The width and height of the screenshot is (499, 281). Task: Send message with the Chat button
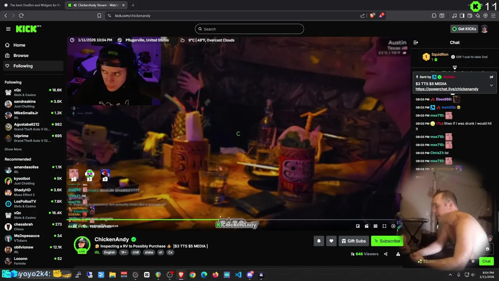click(x=487, y=261)
